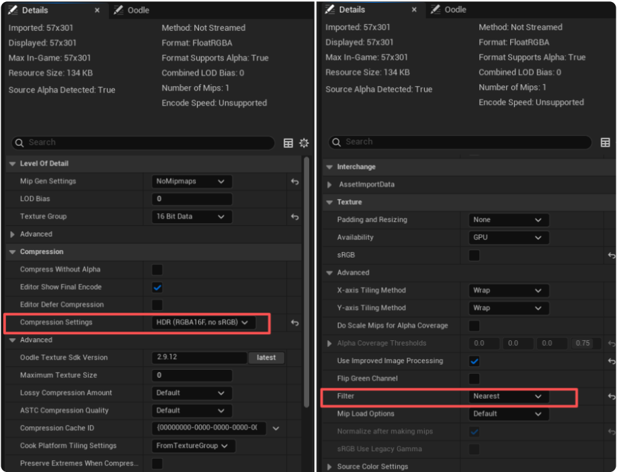Expand the AssetImportData section
Image resolution: width=617 pixels, height=472 pixels.
329,184
